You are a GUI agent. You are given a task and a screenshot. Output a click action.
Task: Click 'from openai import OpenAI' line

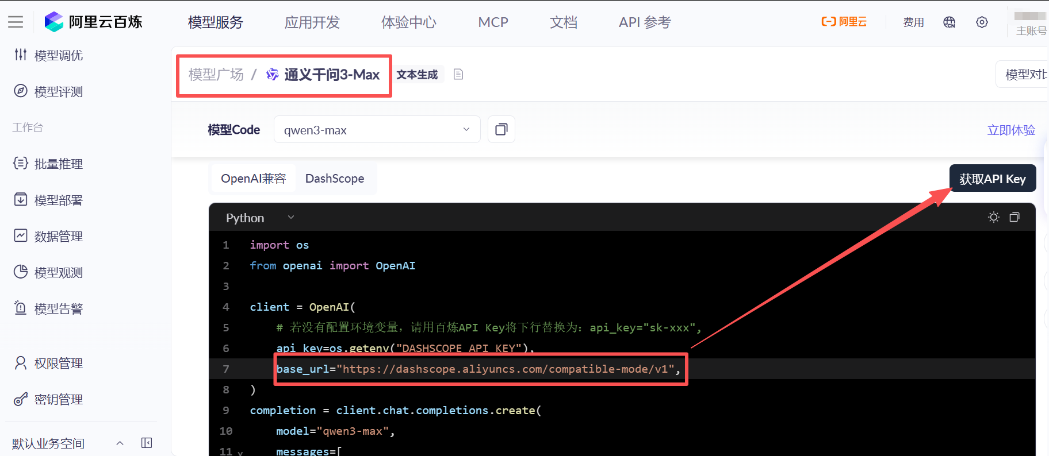[332, 265]
